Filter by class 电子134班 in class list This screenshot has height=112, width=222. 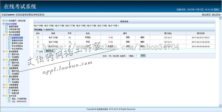click(102, 26)
